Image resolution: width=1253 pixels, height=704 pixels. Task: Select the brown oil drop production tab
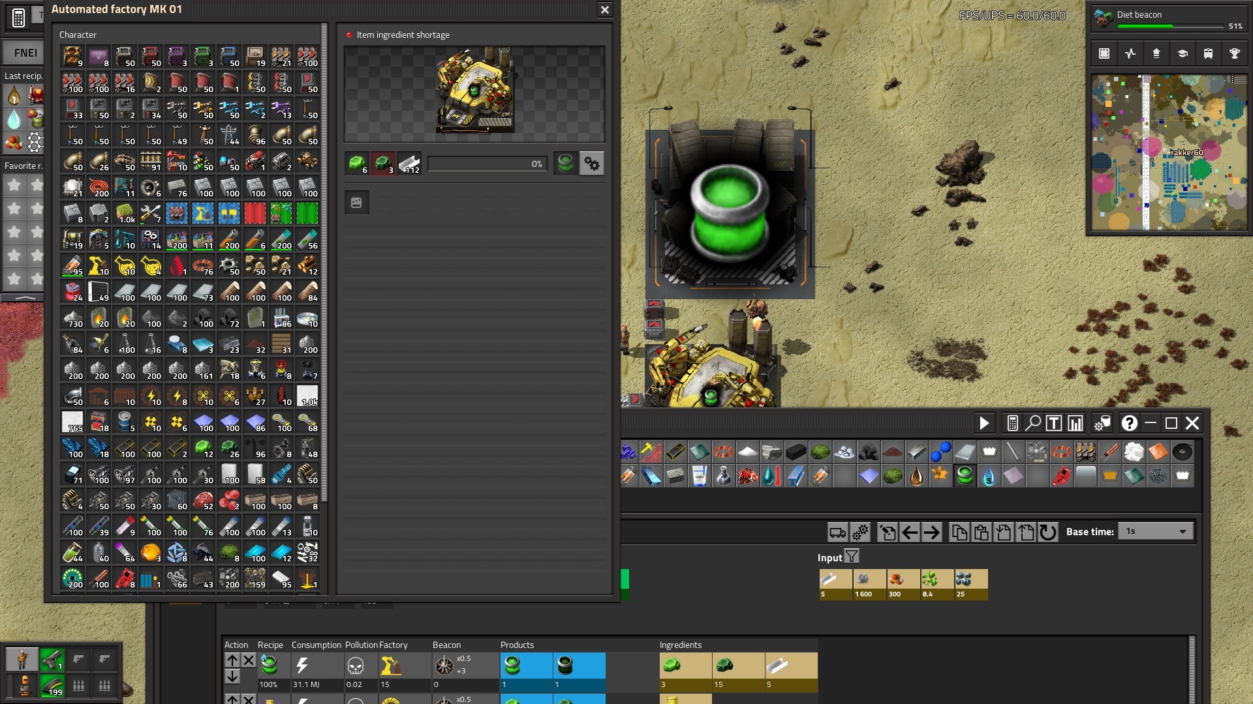[916, 477]
